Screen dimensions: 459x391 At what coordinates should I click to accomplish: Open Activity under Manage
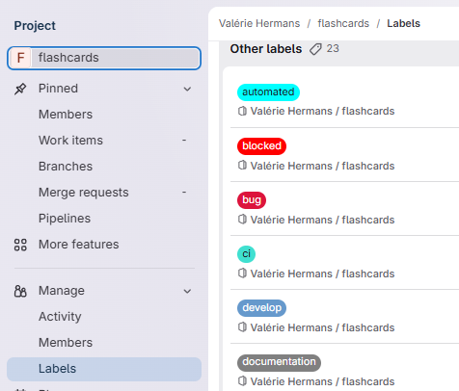click(x=104, y=317)
